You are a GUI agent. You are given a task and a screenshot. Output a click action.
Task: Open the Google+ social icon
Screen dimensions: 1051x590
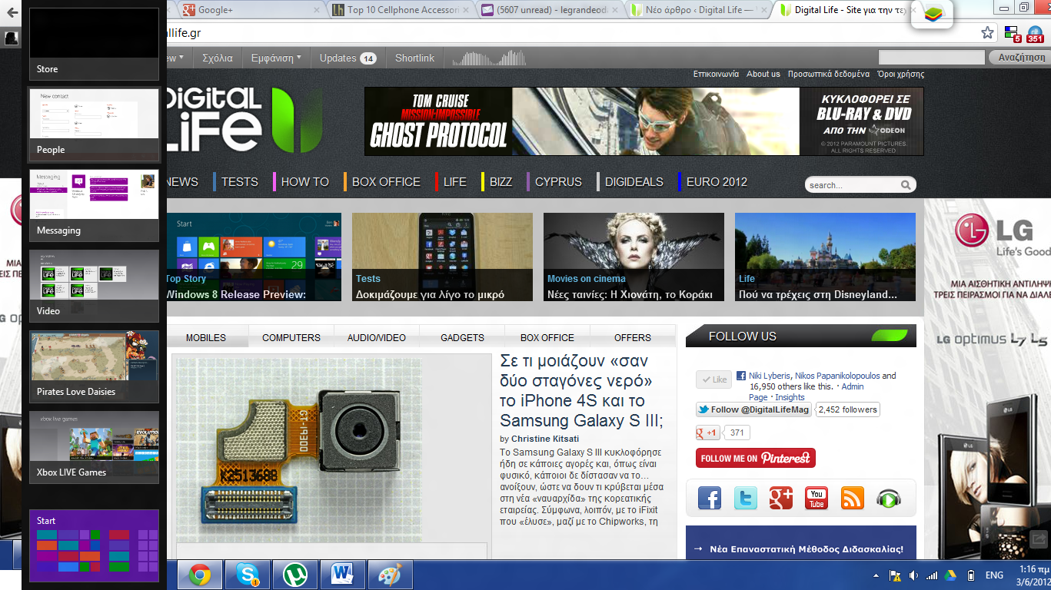[780, 498]
